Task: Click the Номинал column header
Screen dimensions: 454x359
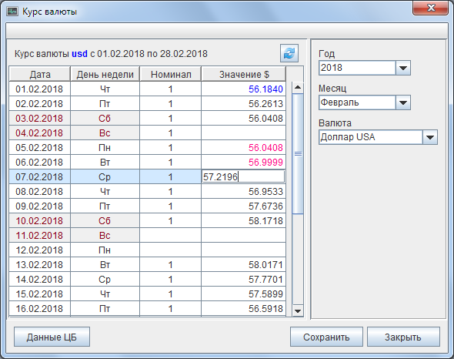Action: pyautogui.click(x=171, y=74)
